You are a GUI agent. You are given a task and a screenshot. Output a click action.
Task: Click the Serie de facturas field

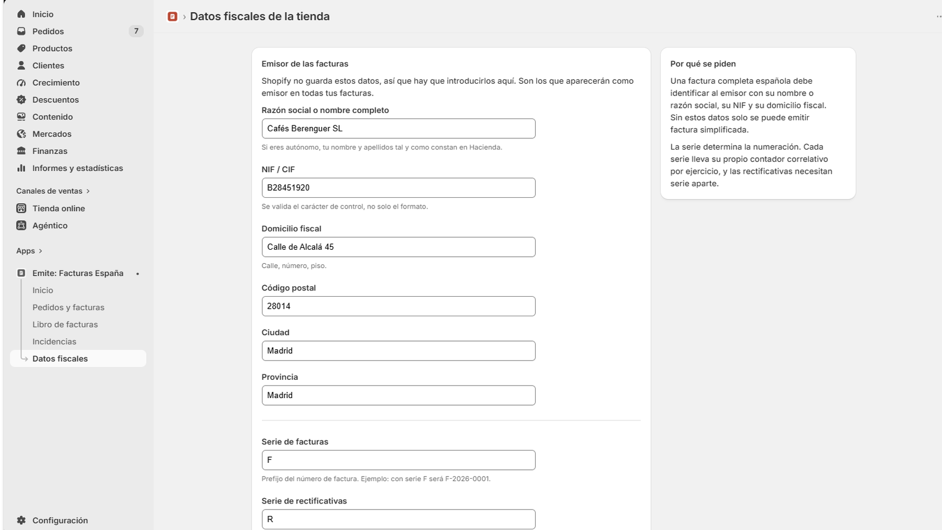(399, 460)
